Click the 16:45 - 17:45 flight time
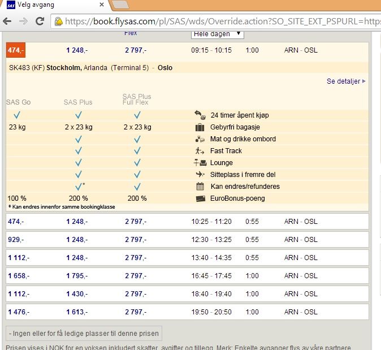The image size is (381, 350). coord(211,275)
